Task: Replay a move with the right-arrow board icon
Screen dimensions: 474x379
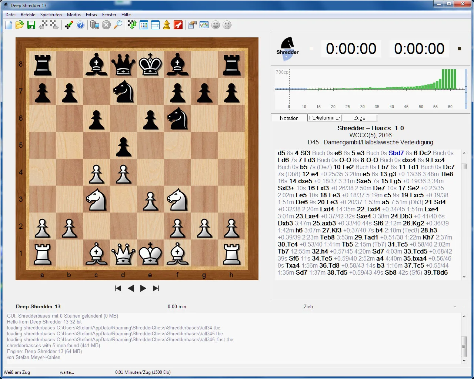Action: coord(54,25)
